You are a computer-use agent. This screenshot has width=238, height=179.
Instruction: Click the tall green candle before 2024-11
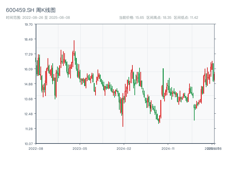(x=163, y=84)
